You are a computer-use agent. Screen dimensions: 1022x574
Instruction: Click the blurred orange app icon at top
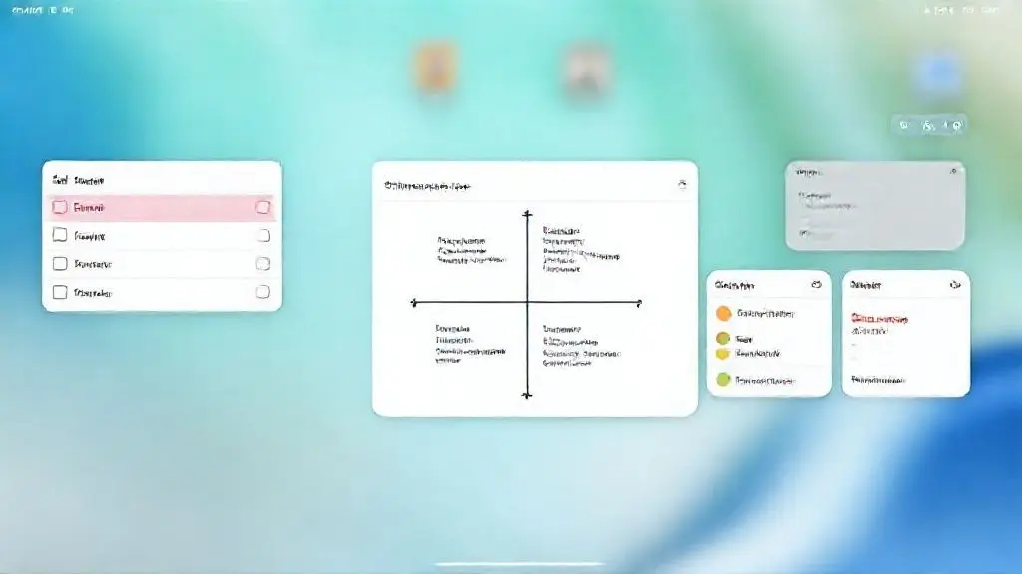[x=434, y=70]
